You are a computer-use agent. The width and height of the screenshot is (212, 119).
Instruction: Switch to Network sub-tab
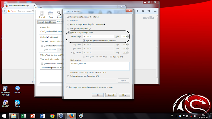60,22
